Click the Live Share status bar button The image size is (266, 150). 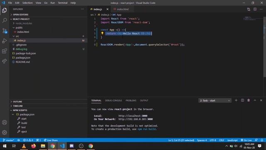click(51, 140)
